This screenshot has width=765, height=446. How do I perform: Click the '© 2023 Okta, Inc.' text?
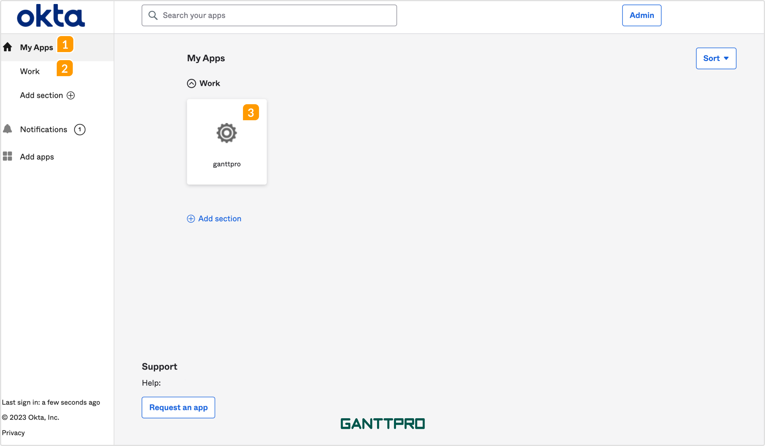point(31,417)
